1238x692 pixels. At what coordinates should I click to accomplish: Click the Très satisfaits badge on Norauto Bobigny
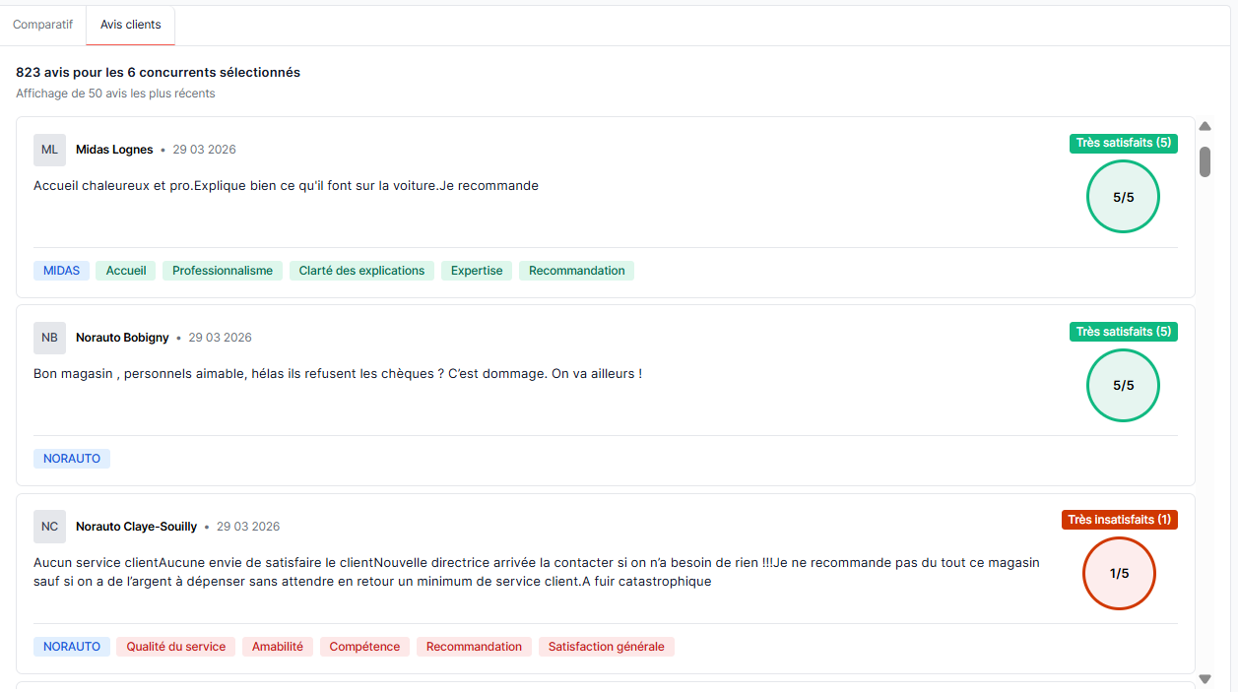[x=1123, y=332]
